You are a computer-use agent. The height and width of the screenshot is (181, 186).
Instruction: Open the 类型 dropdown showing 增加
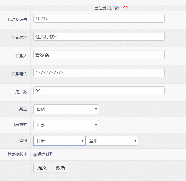66,109
